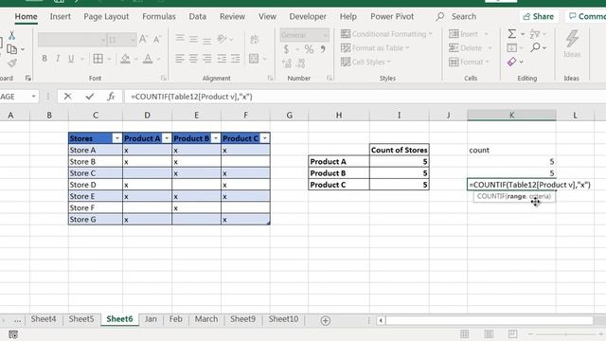The width and height of the screenshot is (606, 341).
Task: Click the Merge & Center icon
Action: [x=254, y=59]
